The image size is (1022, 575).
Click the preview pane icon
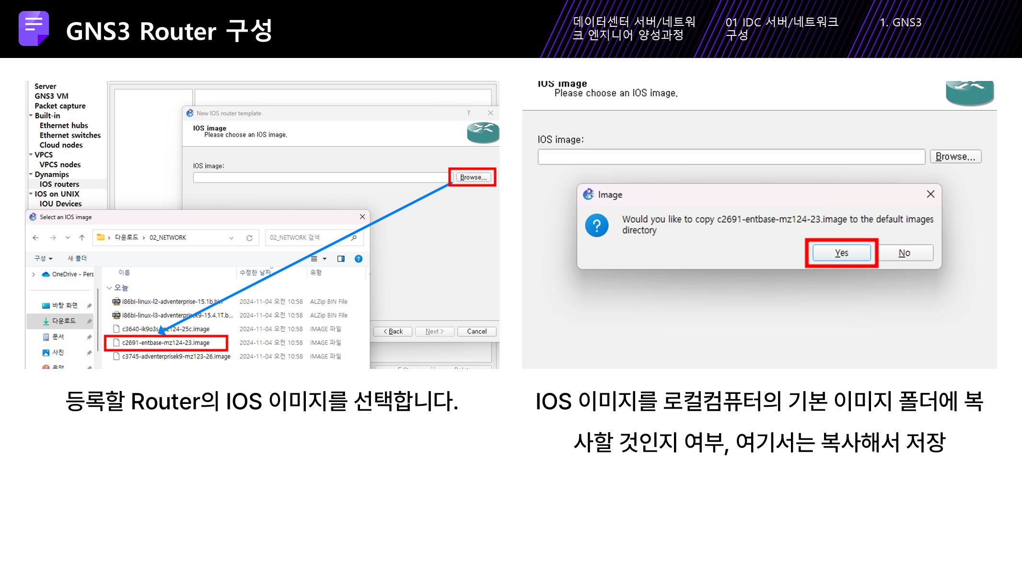pyautogui.click(x=341, y=259)
